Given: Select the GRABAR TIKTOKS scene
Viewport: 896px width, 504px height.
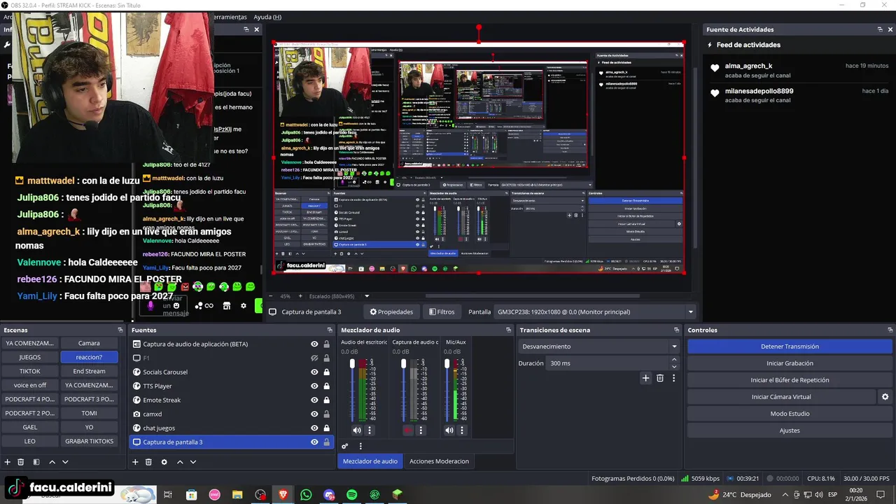Looking at the screenshot, I should coord(89,441).
